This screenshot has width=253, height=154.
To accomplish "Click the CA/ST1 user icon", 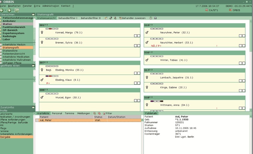I will click(x=206, y=10).
